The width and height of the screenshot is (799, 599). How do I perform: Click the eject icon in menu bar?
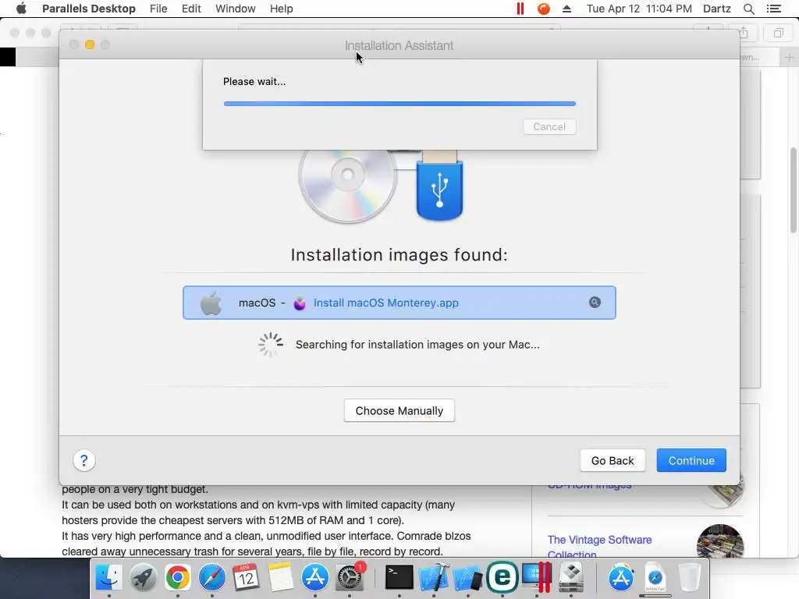566,9
